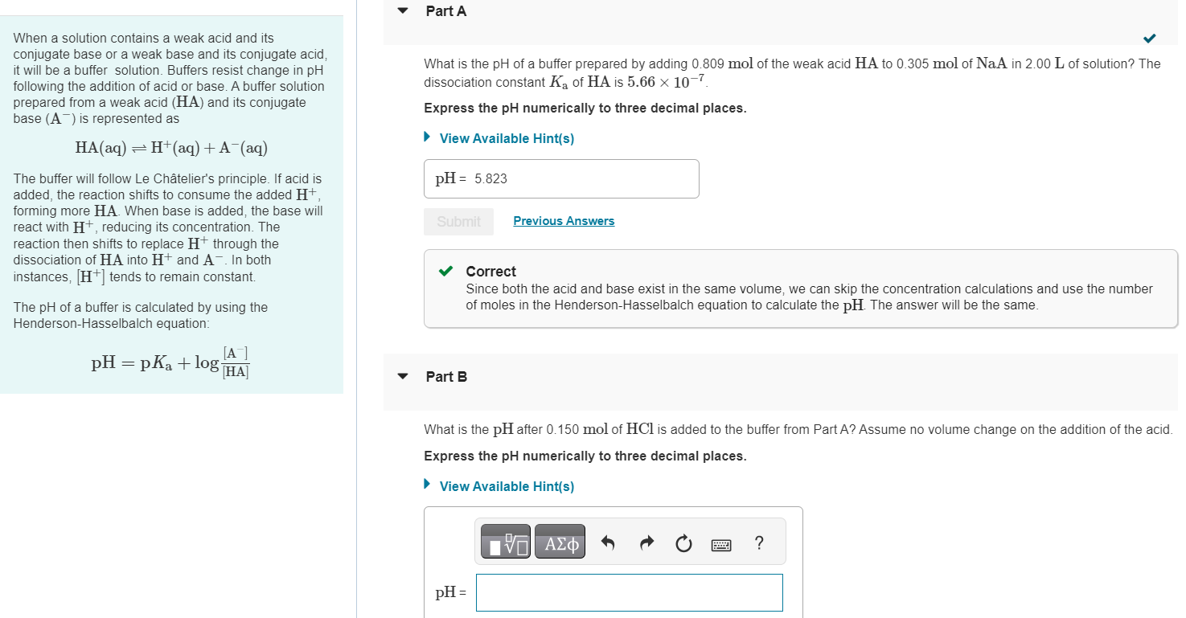The height and width of the screenshot is (618, 1186).
Task: Collapse Part A with its triangle arrow
Action: (x=403, y=11)
